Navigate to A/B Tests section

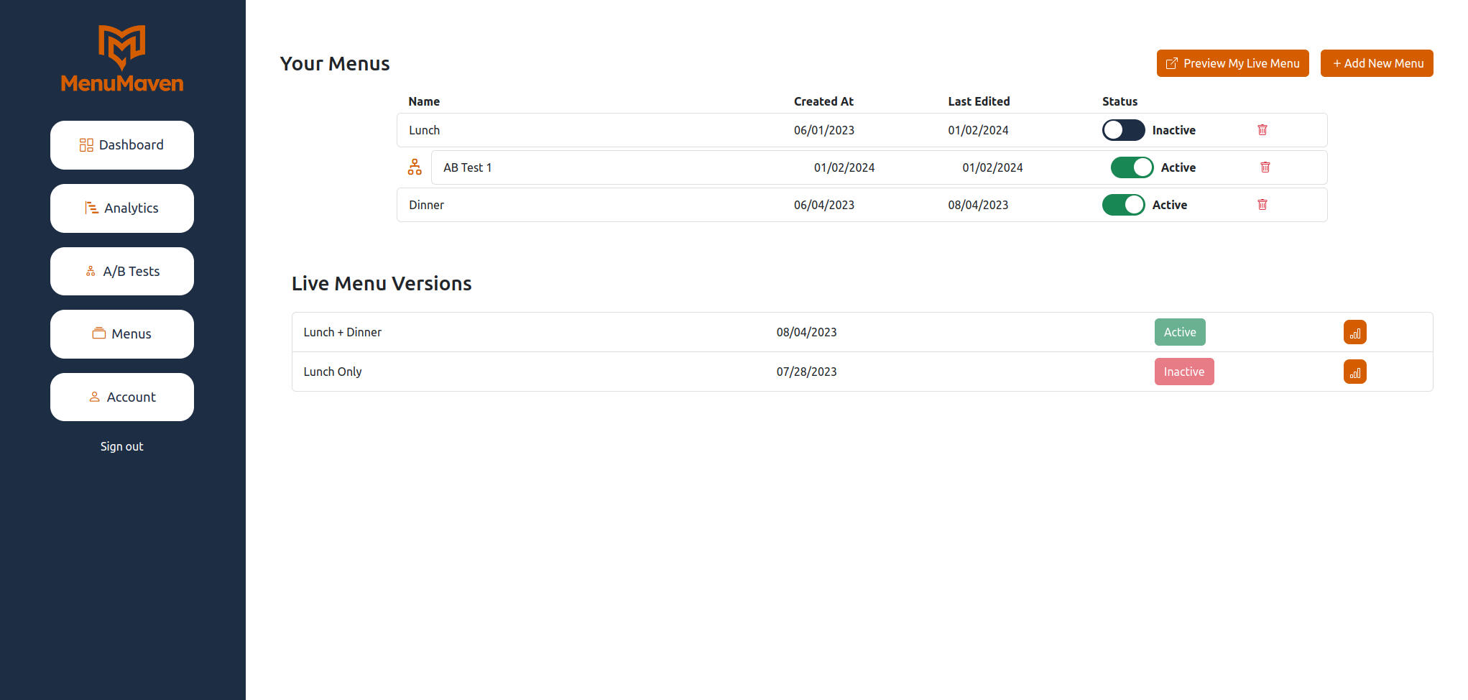pyautogui.click(x=122, y=272)
